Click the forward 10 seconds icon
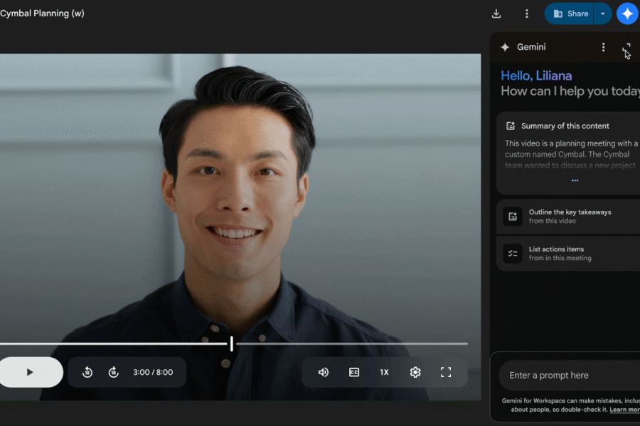The image size is (640, 426). [114, 371]
